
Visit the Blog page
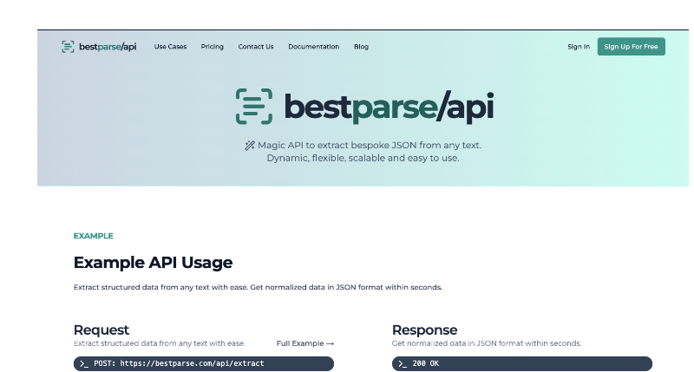click(x=361, y=47)
